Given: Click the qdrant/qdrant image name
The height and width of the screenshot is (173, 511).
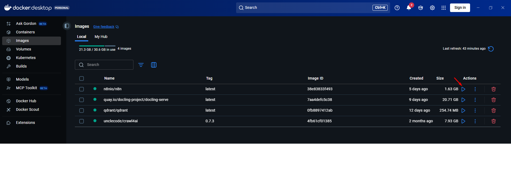Looking at the screenshot, I should (x=116, y=111).
